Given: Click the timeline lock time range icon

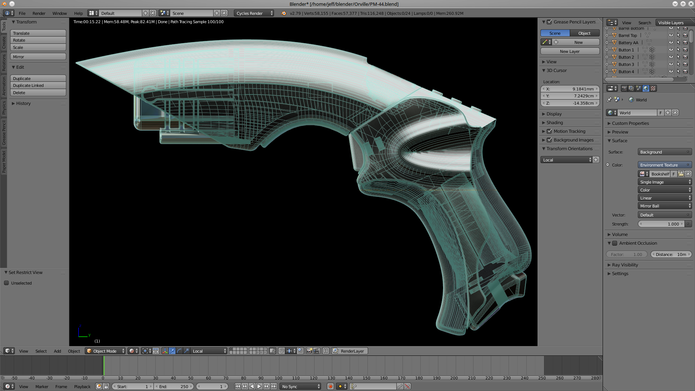Looking at the screenshot, I should pos(106,386).
